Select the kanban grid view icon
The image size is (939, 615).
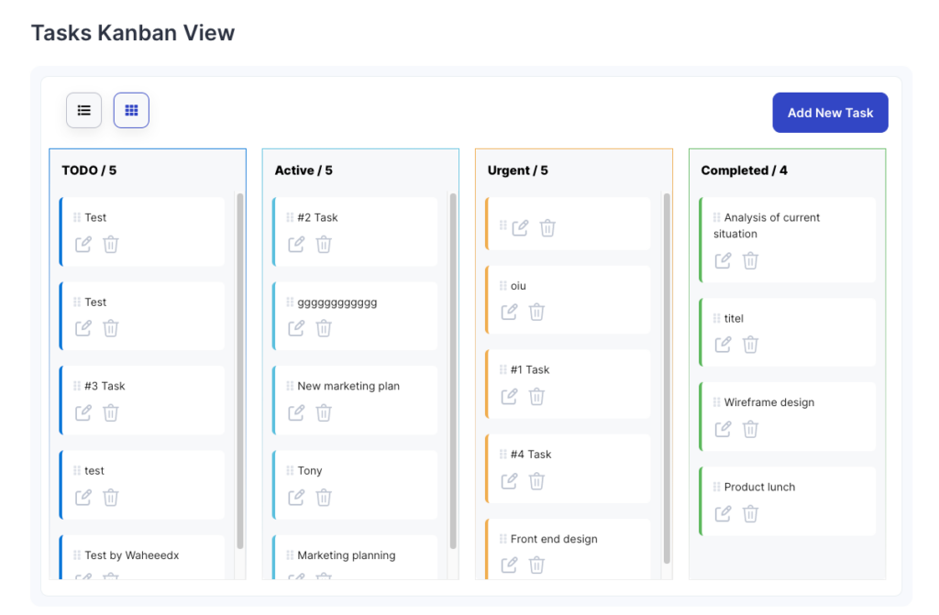pyautogui.click(x=131, y=110)
